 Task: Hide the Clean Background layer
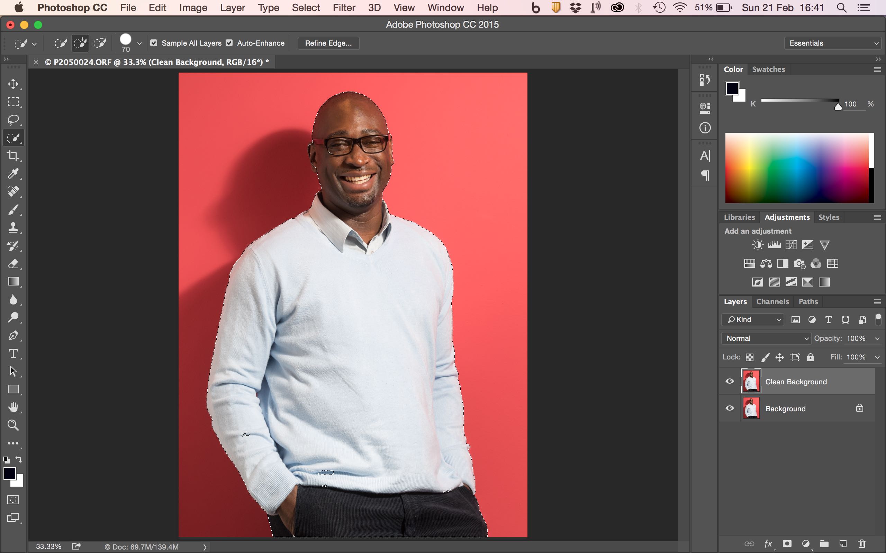click(730, 381)
